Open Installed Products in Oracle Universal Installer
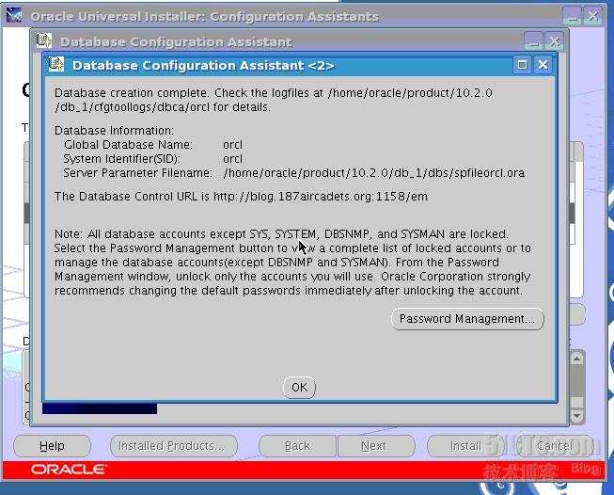 pyautogui.click(x=173, y=446)
